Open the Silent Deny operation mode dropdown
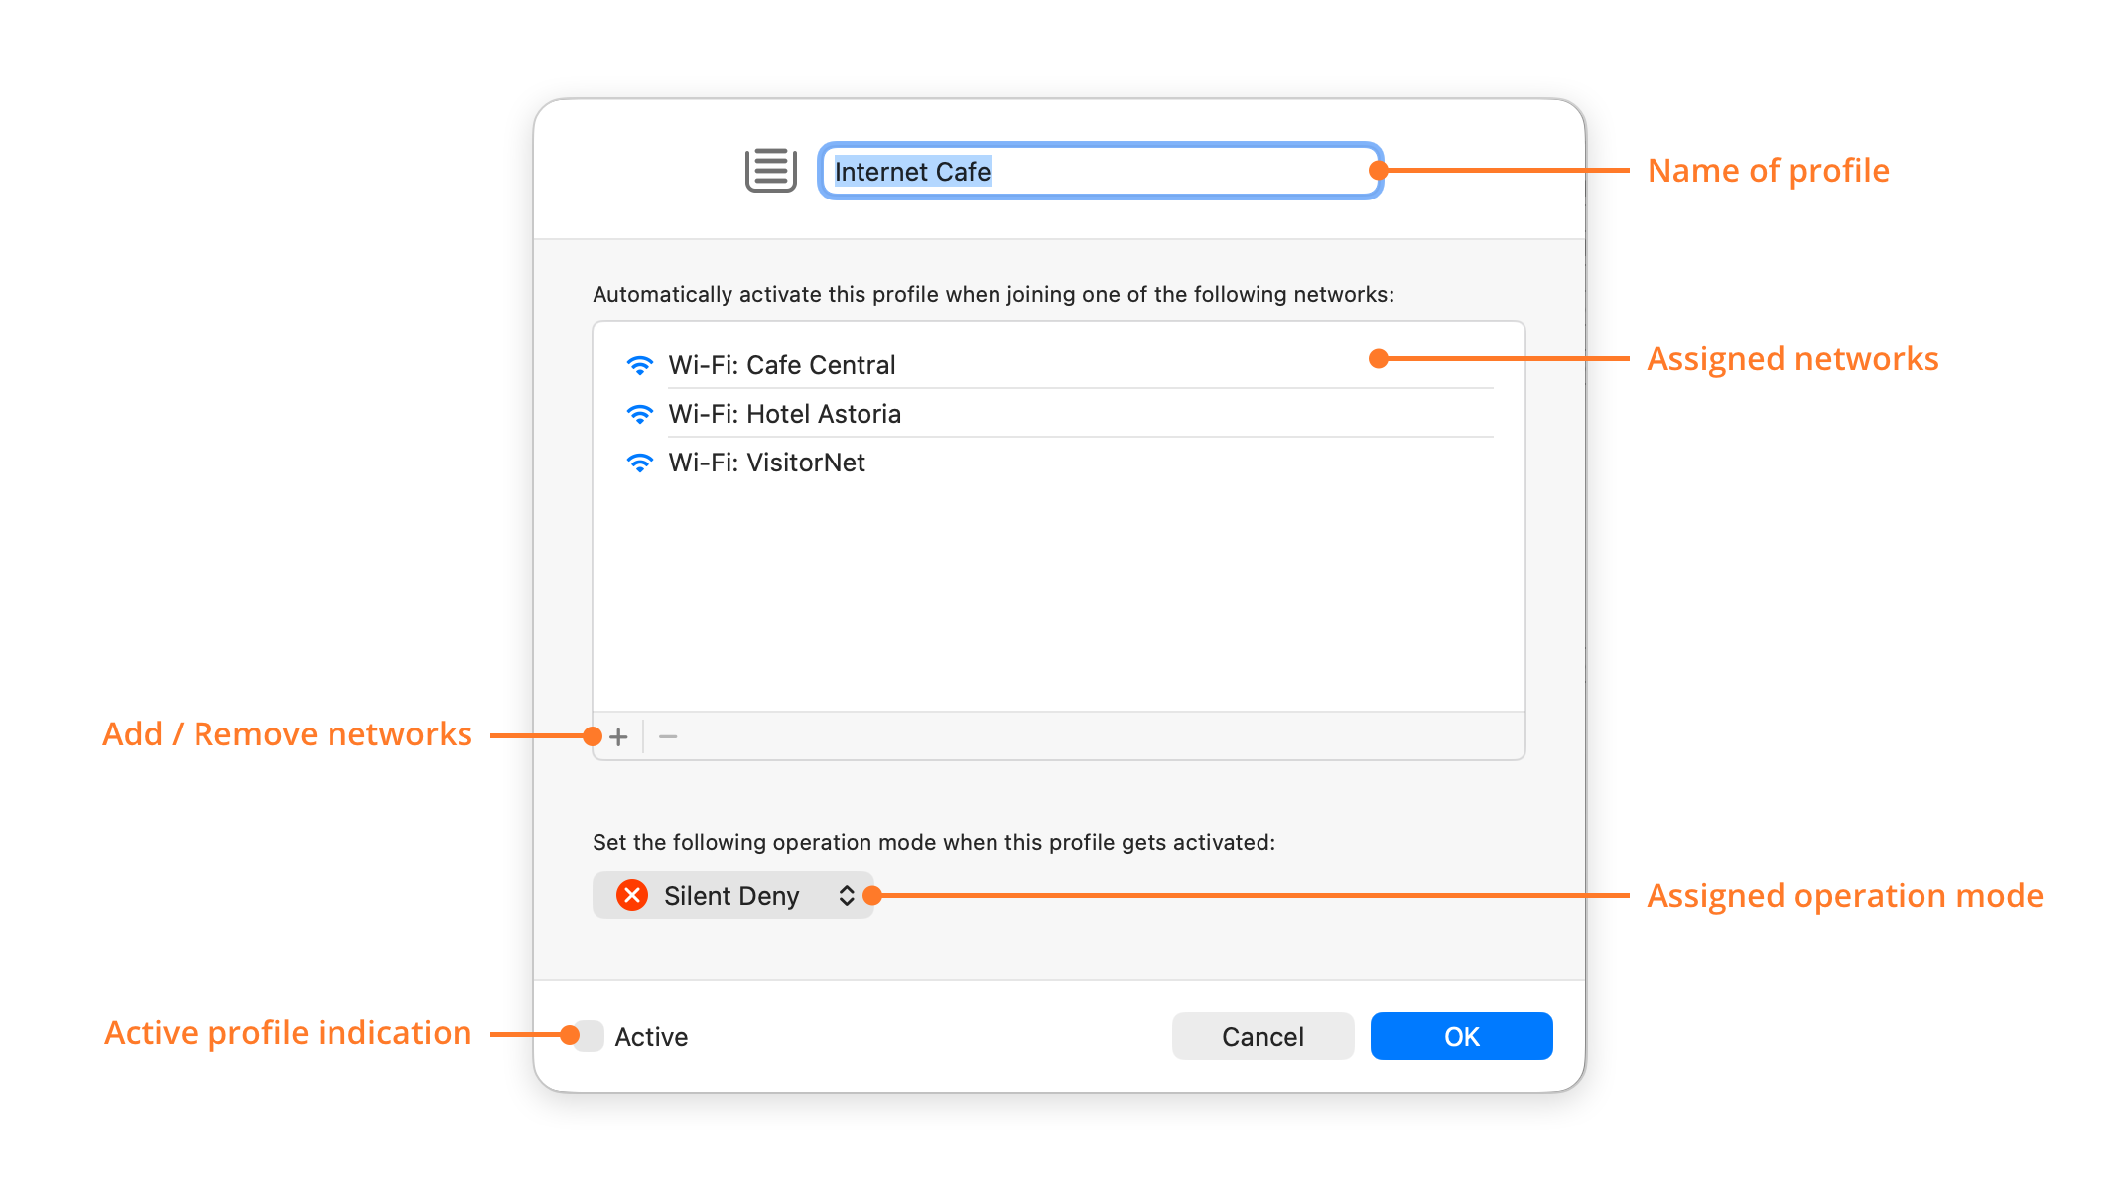Image resolution: width=2120 pixels, height=1191 pixels. tap(732, 895)
